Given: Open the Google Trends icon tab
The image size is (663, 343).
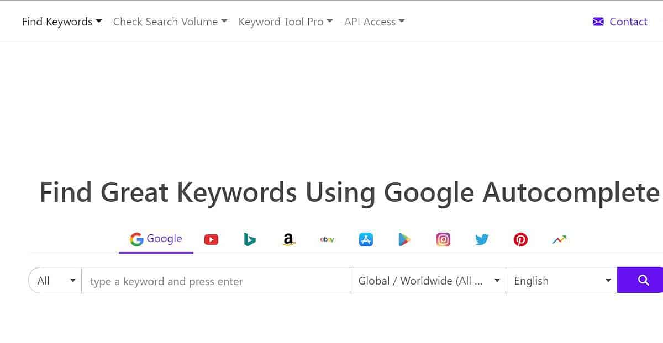Looking at the screenshot, I should click(559, 239).
